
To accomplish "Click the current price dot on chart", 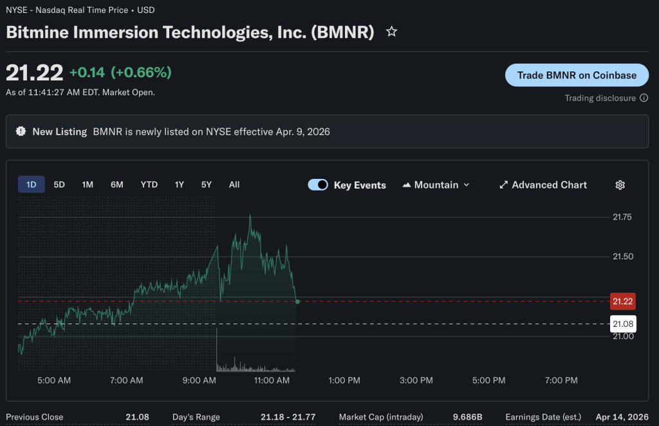I will click(297, 301).
